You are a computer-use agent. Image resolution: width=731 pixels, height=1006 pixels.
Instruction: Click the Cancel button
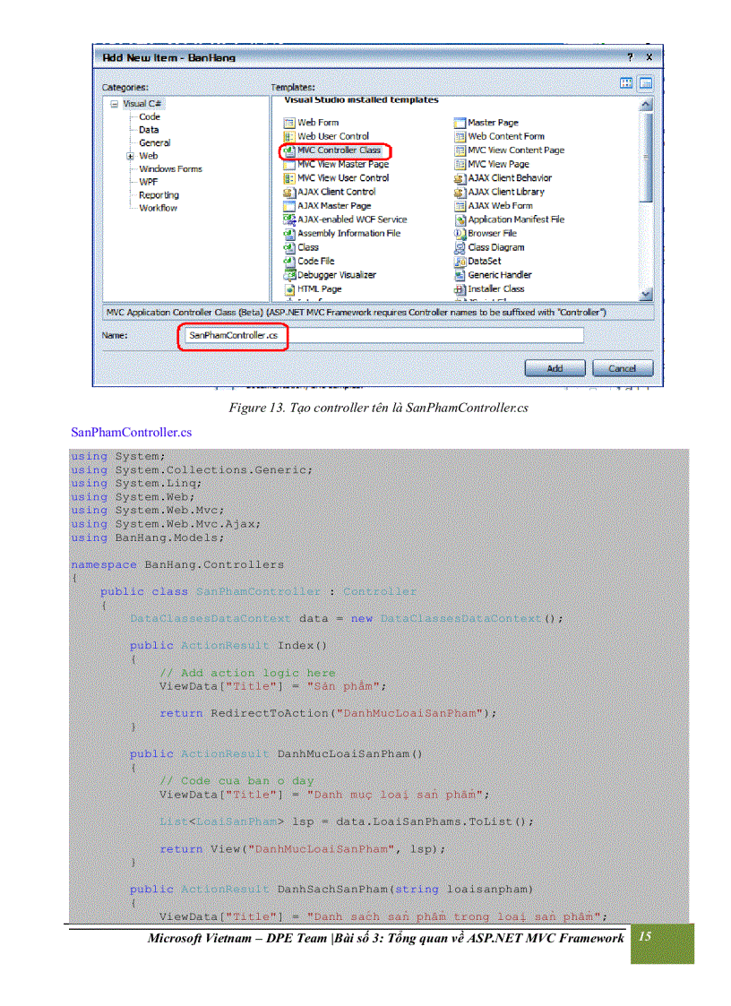[x=622, y=367]
